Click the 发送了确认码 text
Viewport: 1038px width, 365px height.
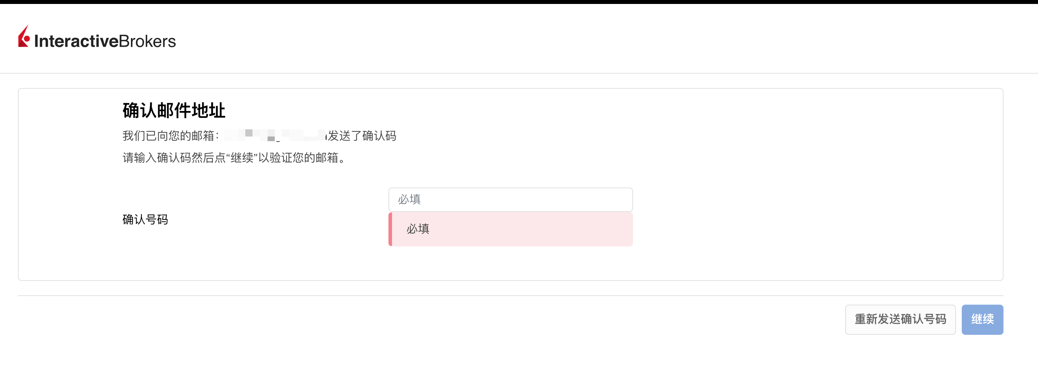[x=362, y=135]
